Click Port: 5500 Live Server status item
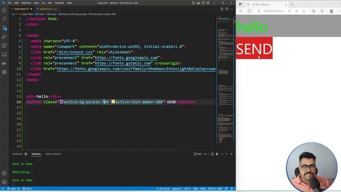341x192 pixels. click(x=215, y=189)
